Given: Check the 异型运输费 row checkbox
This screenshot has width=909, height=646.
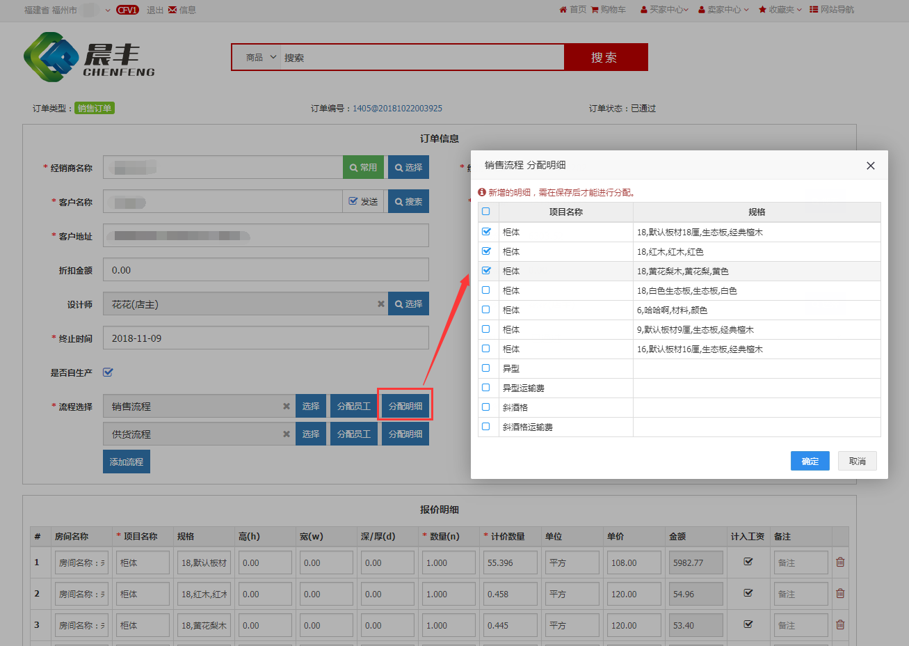Looking at the screenshot, I should click(x=486, y=388).
